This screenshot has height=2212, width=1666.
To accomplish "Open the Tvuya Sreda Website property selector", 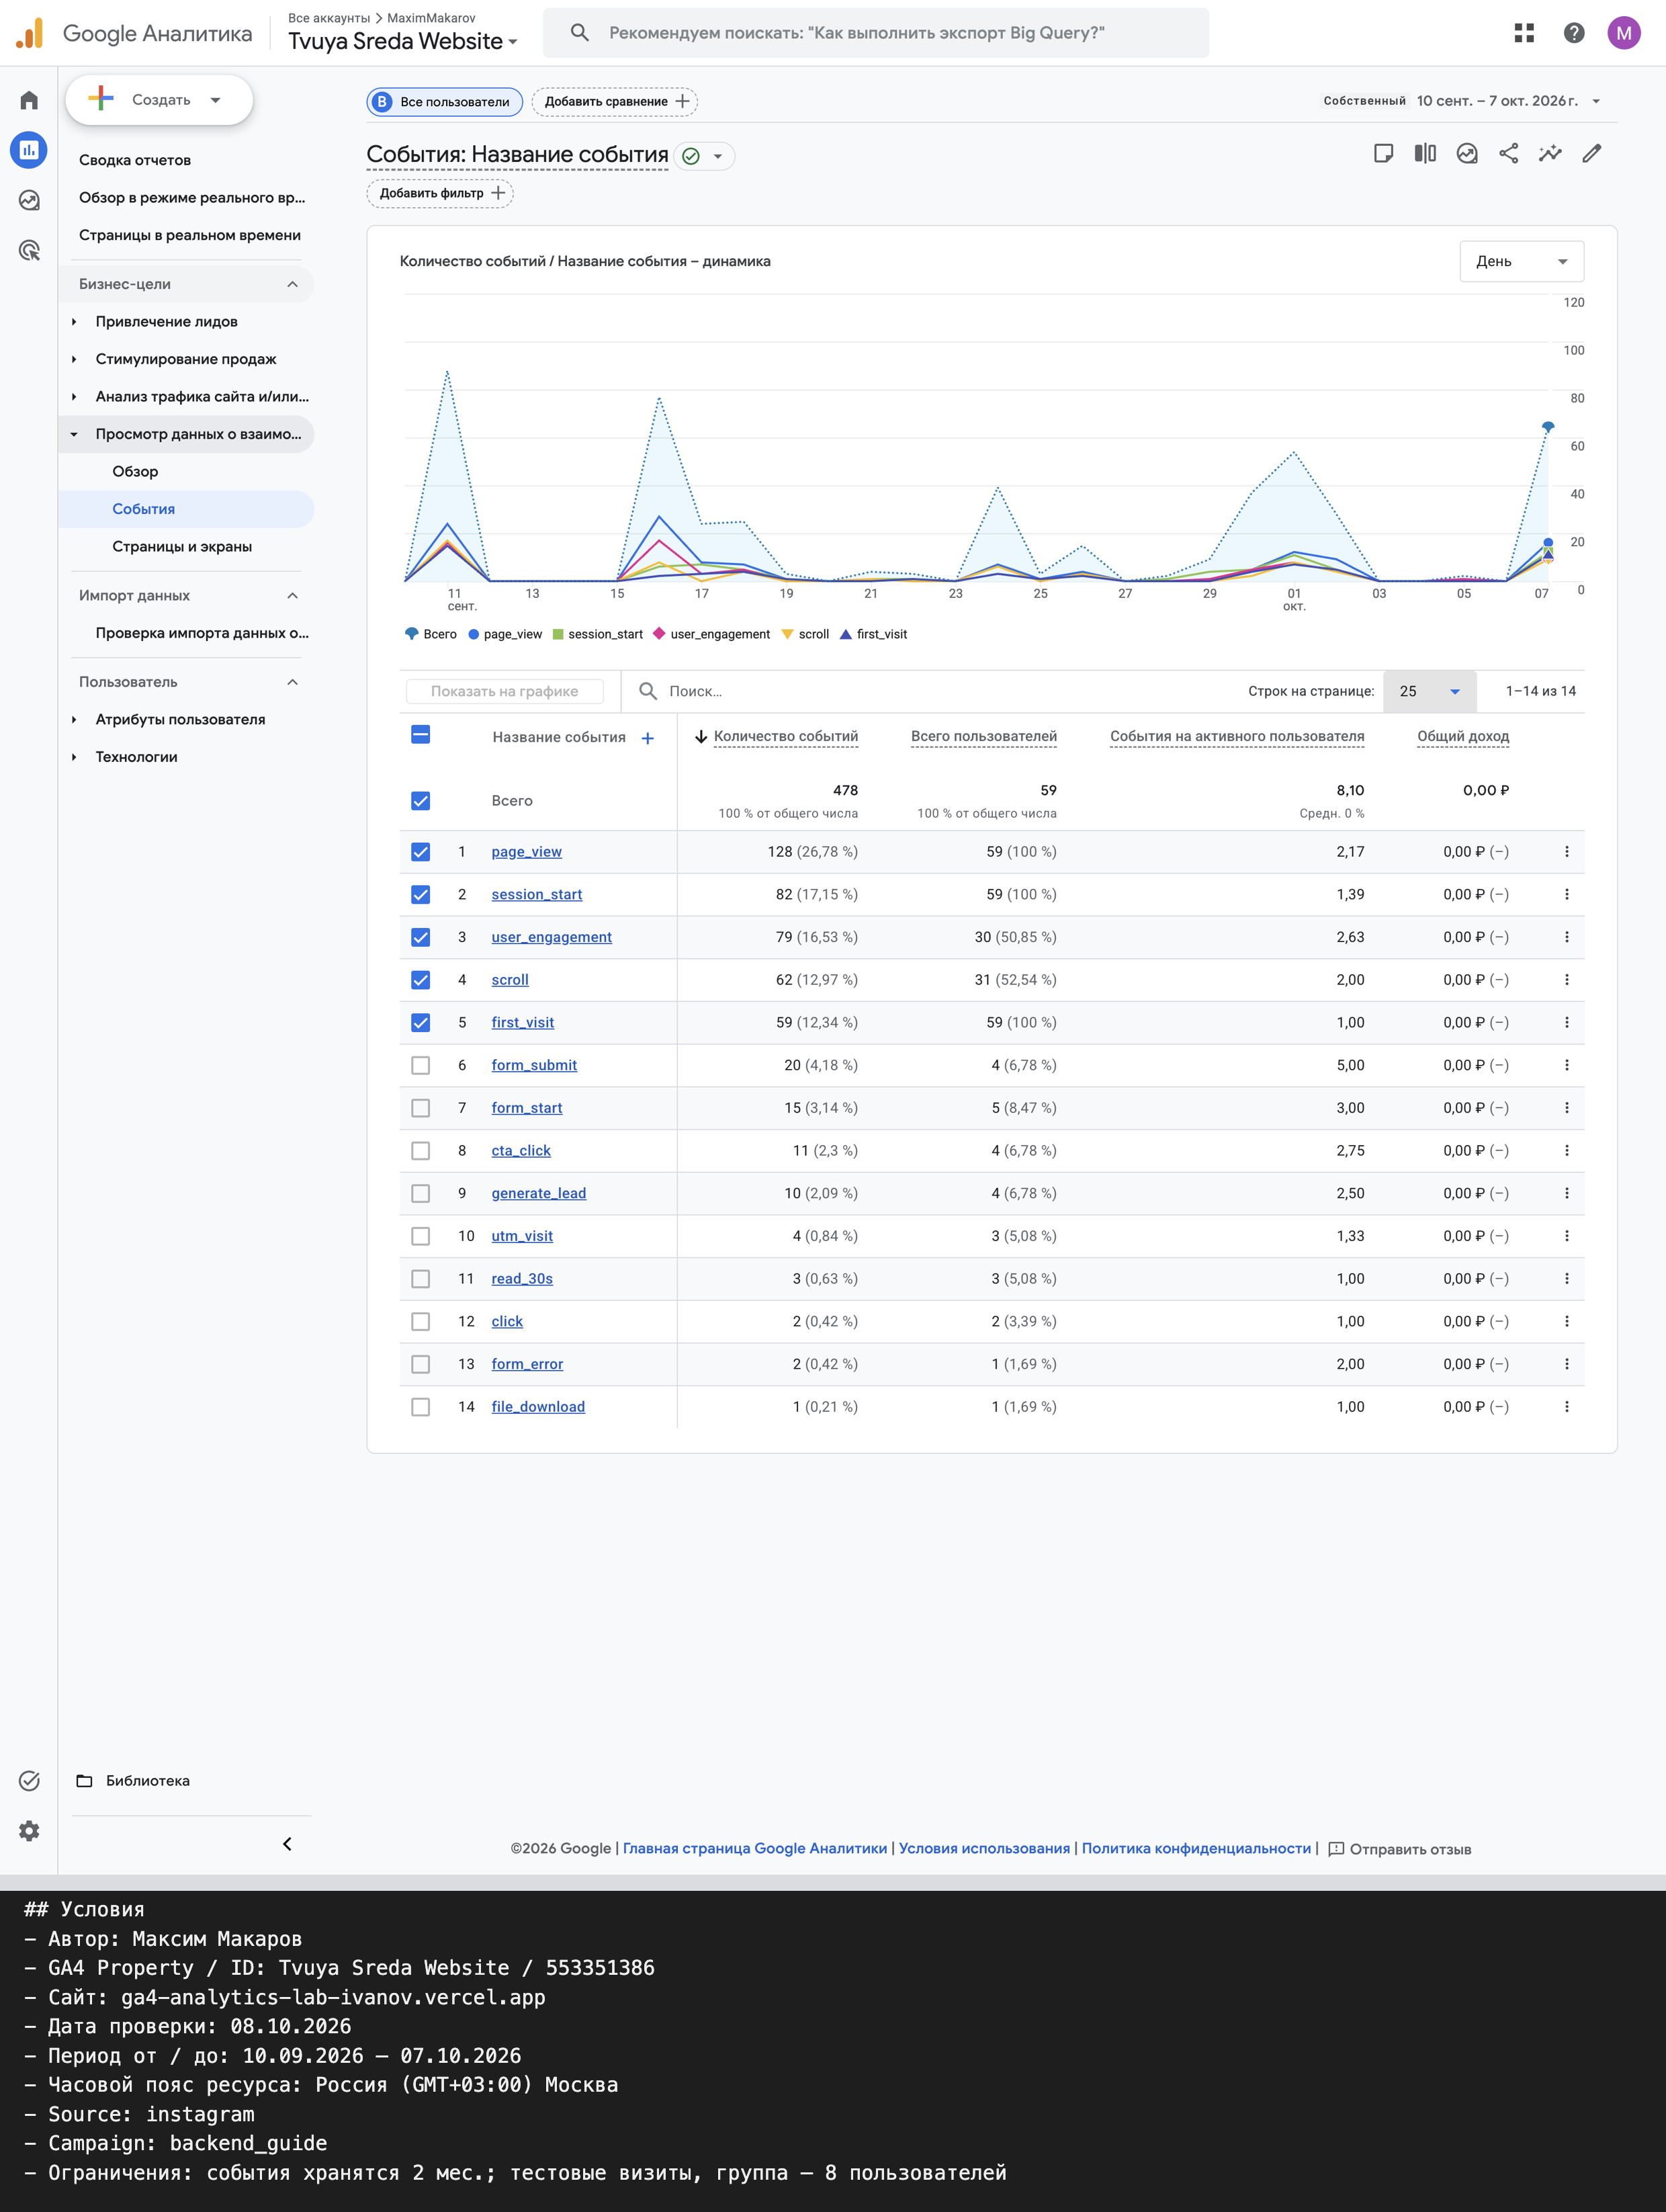I will pos(403,41).
